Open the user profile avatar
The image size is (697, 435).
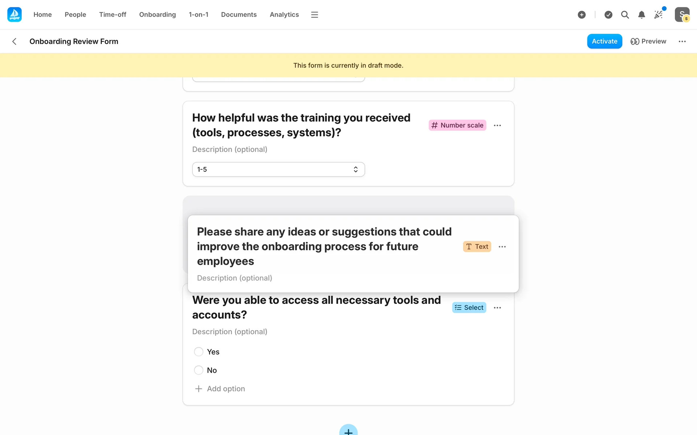pyautogui.click(x=682, y=14)
